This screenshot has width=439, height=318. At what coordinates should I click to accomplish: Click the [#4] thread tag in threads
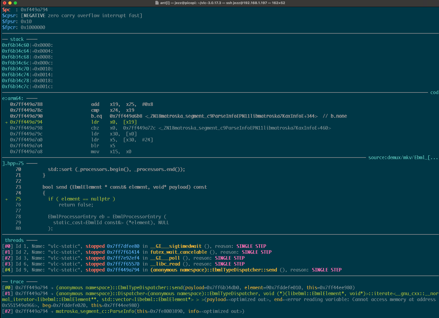click(x=7, y=270)
